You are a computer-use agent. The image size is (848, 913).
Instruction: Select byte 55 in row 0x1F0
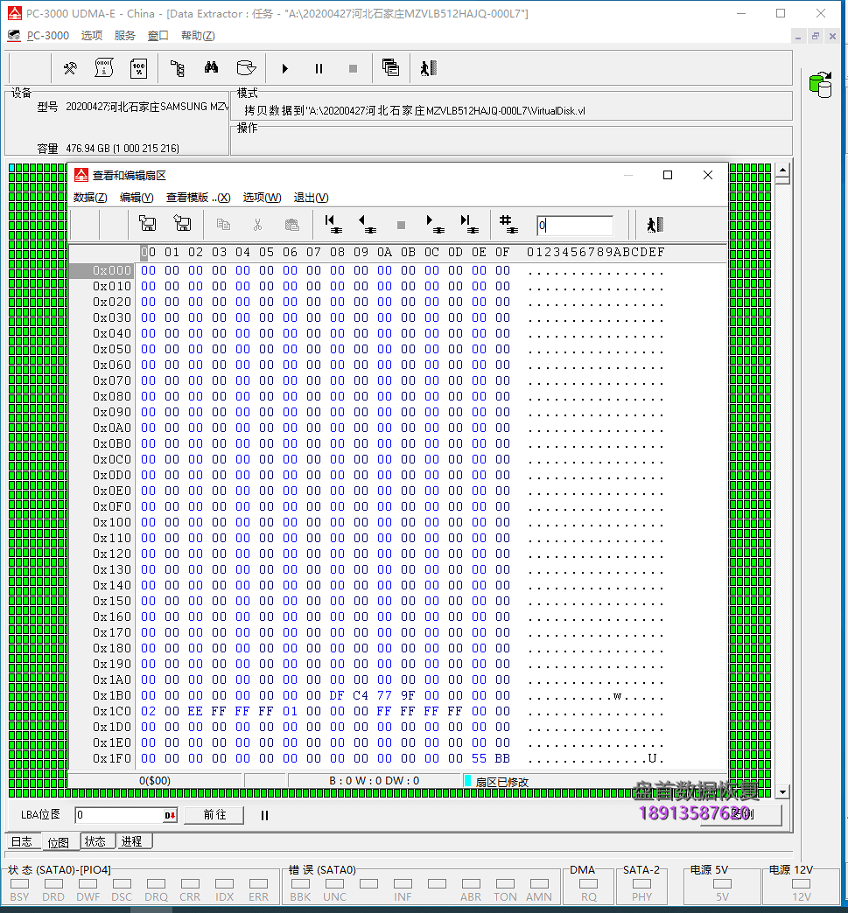[x=479, y=758]
